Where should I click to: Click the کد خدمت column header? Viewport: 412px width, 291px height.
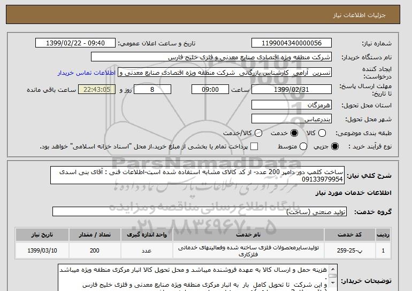point(350,234)
